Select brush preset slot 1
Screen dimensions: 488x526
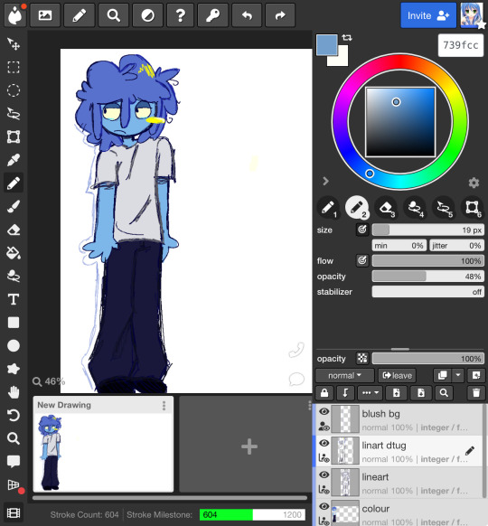328,208
